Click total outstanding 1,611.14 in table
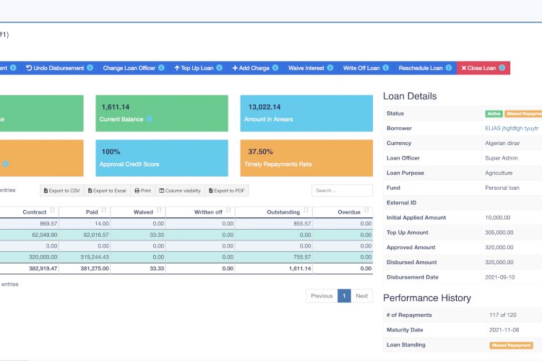Screen dimensions: 542x361 (x=300, y=269)
